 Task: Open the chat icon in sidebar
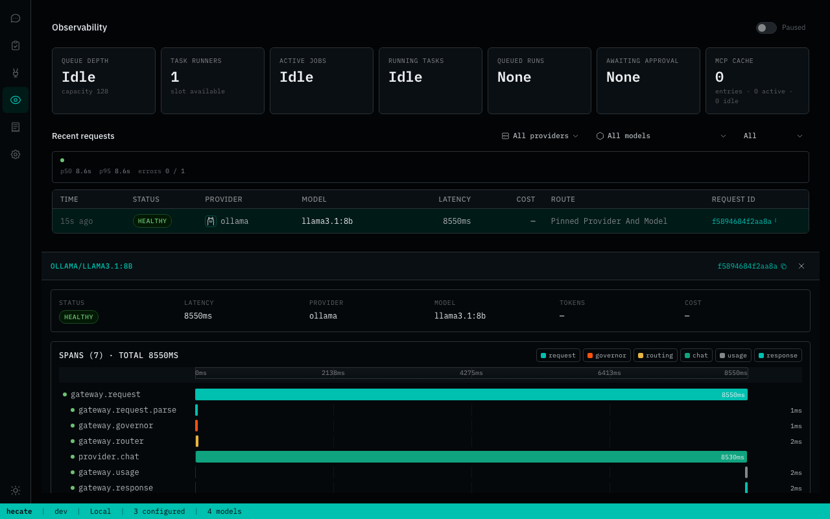coord(16,18)
